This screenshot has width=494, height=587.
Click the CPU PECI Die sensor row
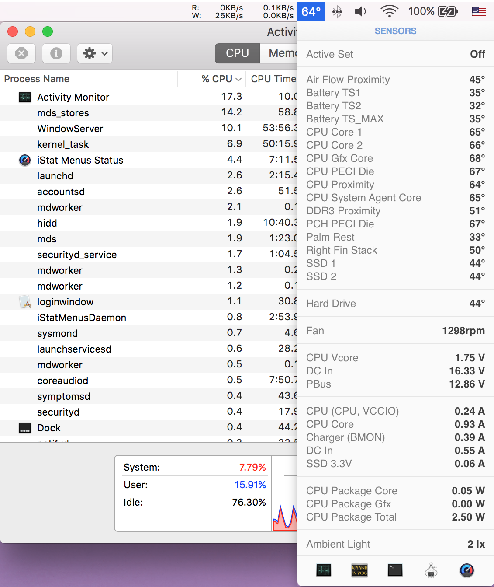(x=396, y=171)
